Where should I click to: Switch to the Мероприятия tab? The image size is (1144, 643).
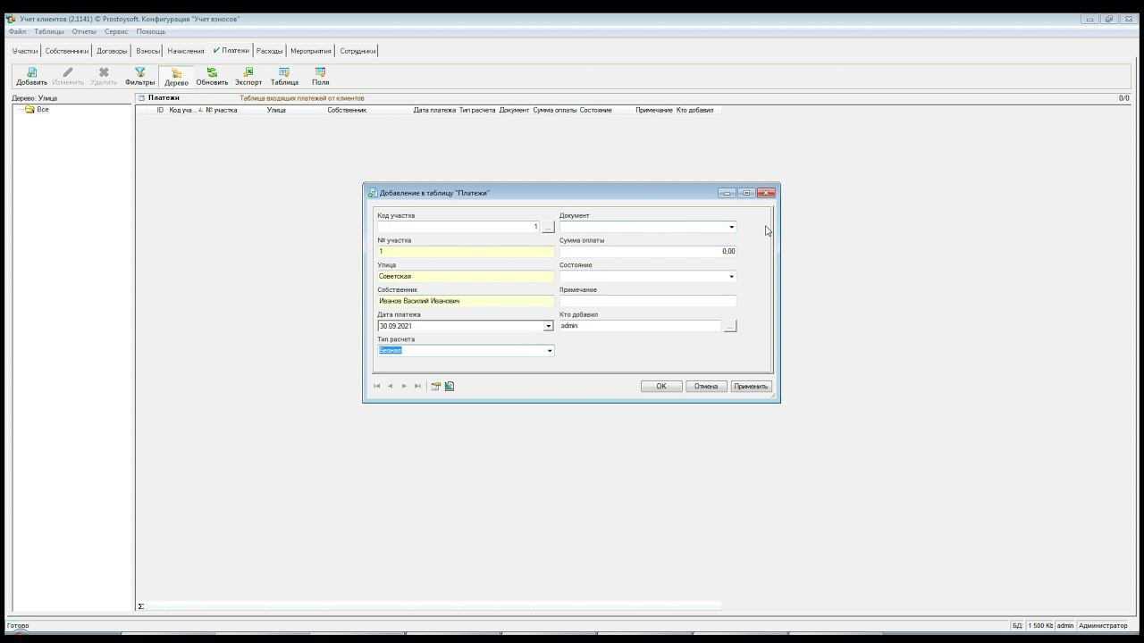pyautogui.click(x=311, y=51)
